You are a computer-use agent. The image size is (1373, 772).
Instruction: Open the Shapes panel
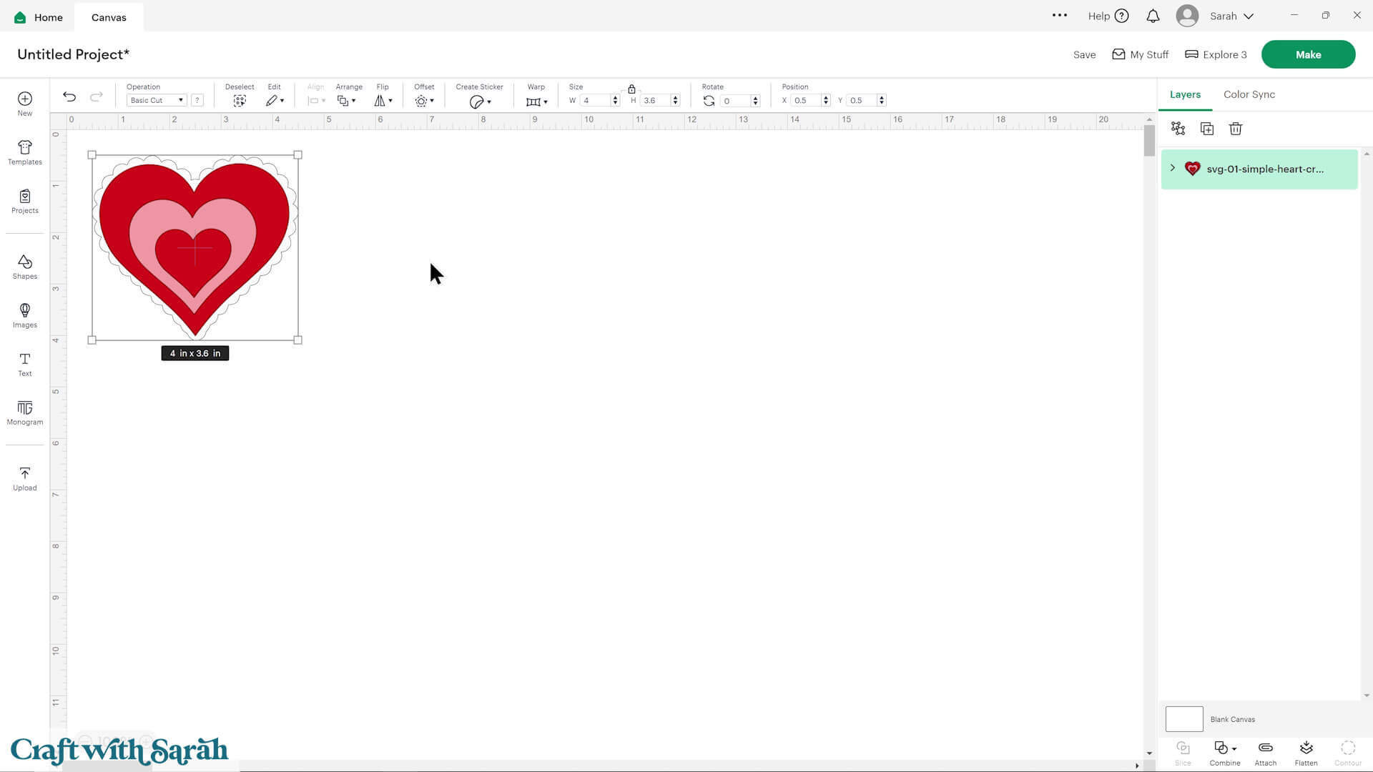[x=24, y=266]
